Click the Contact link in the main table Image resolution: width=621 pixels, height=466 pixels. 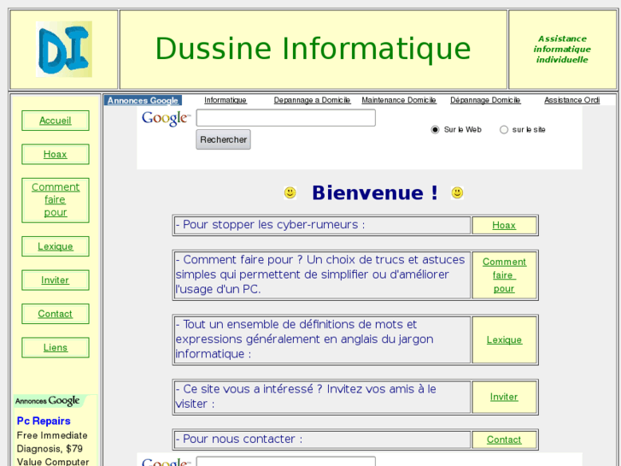504,439
